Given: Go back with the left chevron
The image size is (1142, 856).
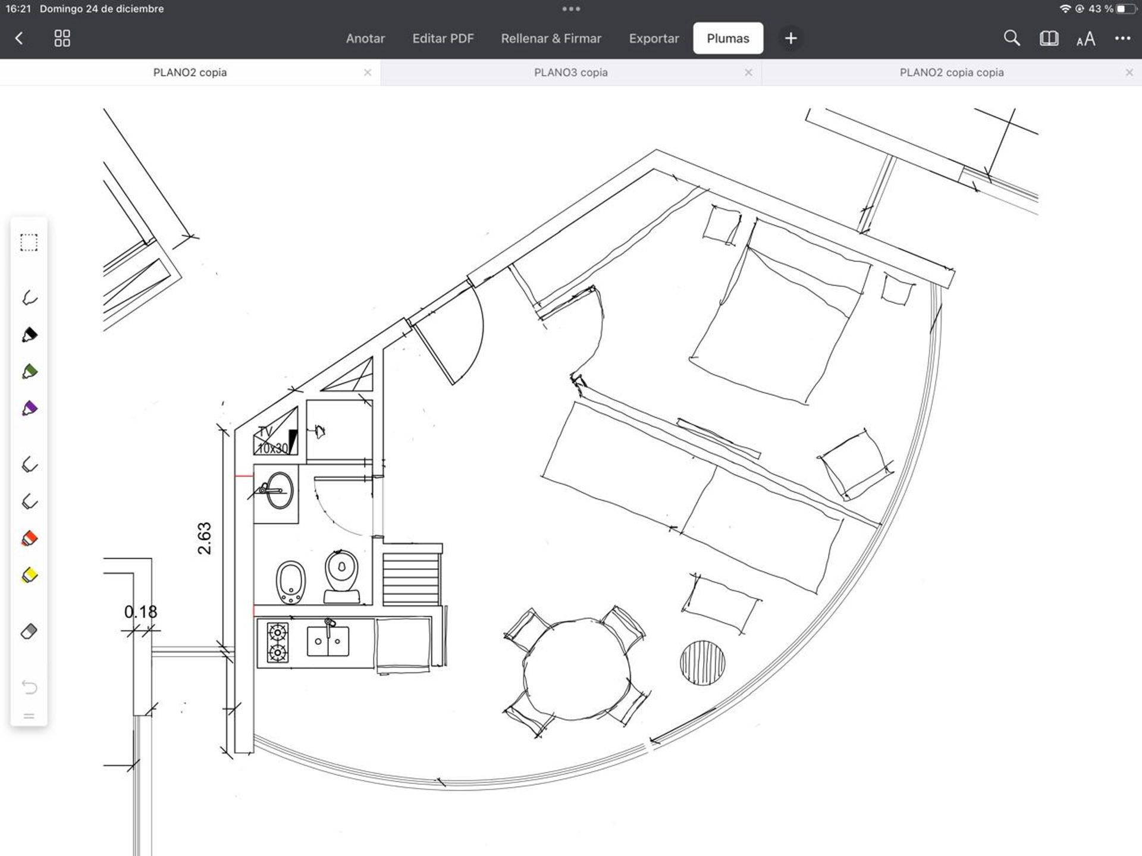Looking at the screenshot, I should tap(19, 39).
